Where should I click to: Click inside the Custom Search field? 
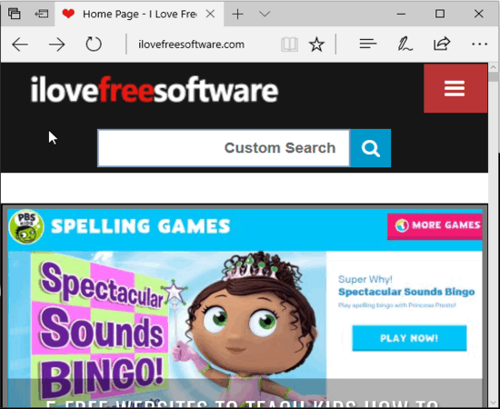pos(224,148)
